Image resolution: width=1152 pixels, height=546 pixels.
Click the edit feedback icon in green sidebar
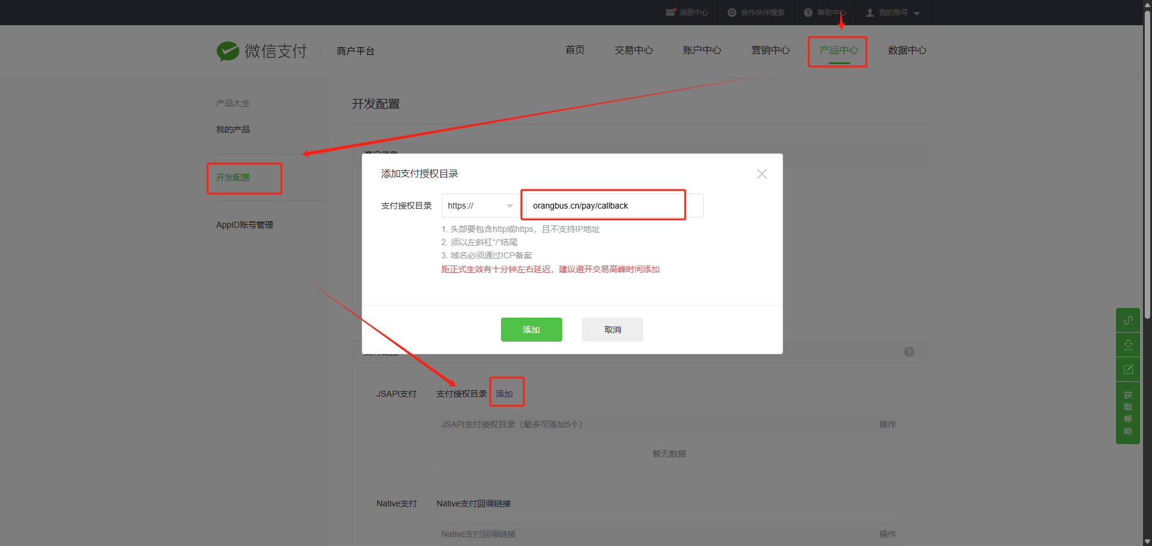[1127, 369]
